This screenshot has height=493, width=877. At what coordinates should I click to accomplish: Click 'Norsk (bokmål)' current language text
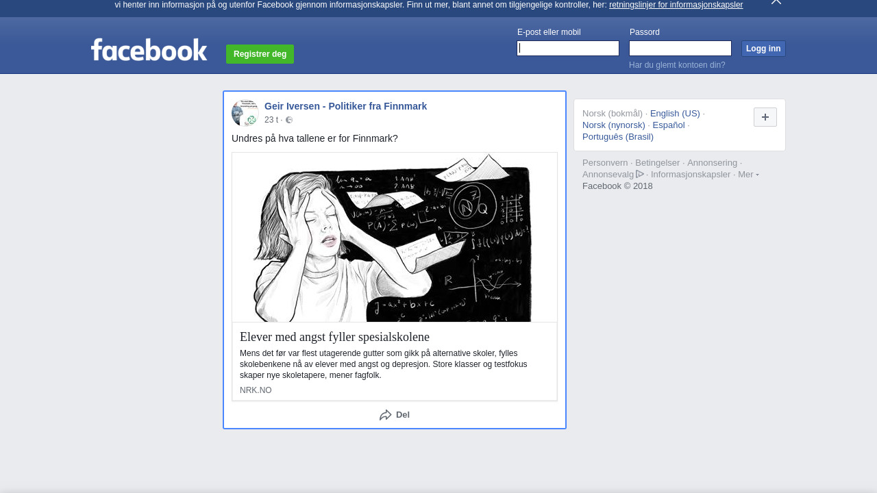[613, 113]
